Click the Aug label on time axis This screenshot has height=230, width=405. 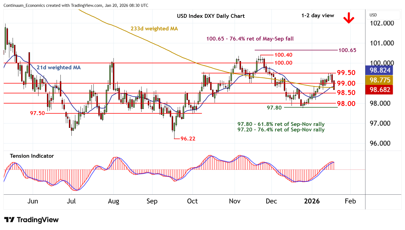(113, 201)
